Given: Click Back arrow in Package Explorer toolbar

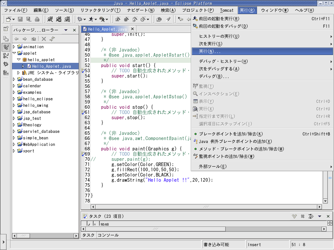Looking at the screenshot, I should click(16, 39).
